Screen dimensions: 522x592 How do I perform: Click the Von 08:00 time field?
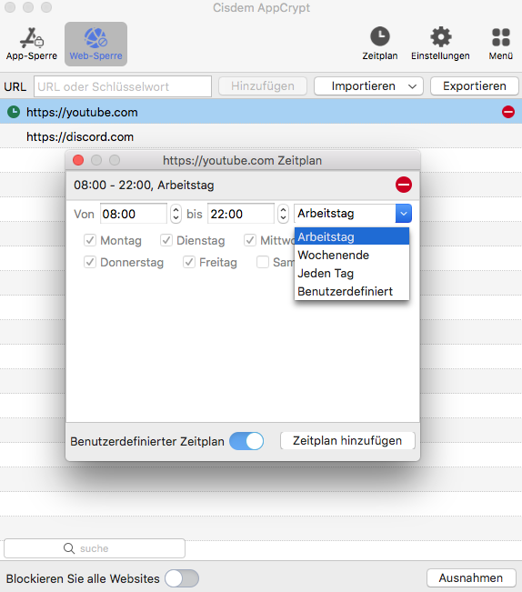pos(134,214)
